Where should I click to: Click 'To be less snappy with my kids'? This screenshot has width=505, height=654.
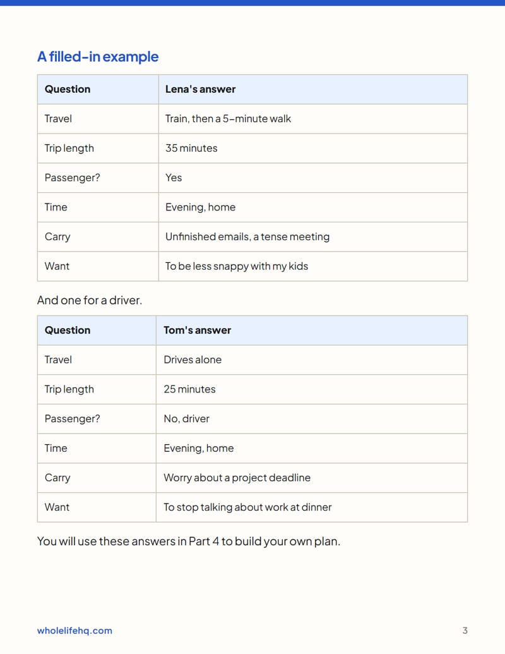click(237, 267)
